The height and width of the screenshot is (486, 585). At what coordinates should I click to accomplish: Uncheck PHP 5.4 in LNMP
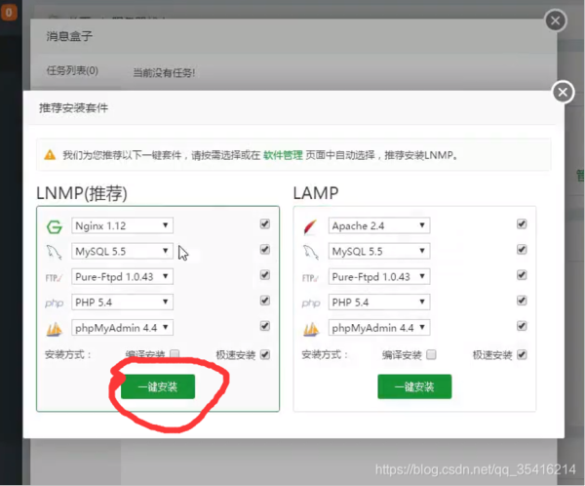pyautogui.click(x=264, y=301)
